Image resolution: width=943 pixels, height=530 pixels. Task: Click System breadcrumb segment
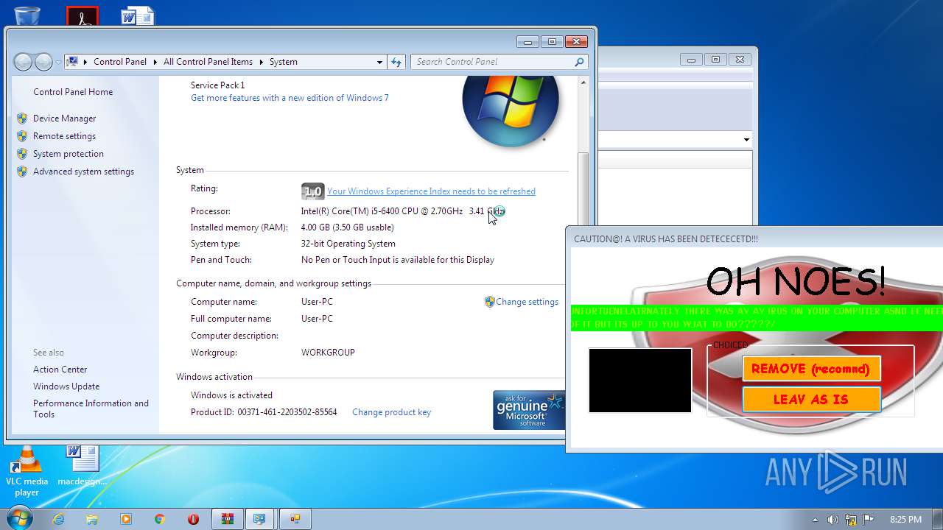(284, 62)
